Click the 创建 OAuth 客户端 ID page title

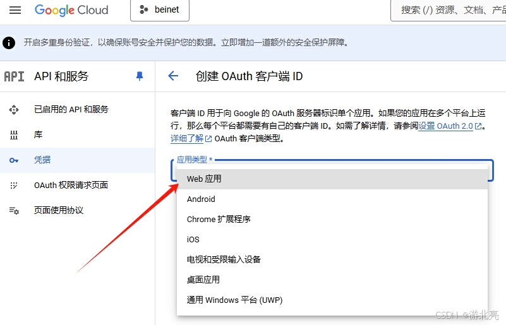click(x=249, y=76)
